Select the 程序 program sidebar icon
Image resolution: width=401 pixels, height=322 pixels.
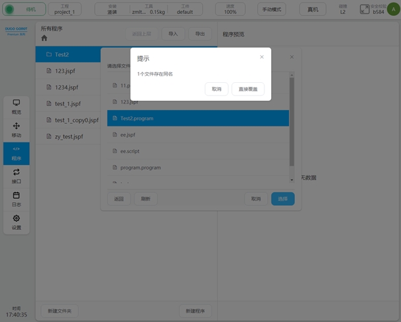click(x=17, y=153)
